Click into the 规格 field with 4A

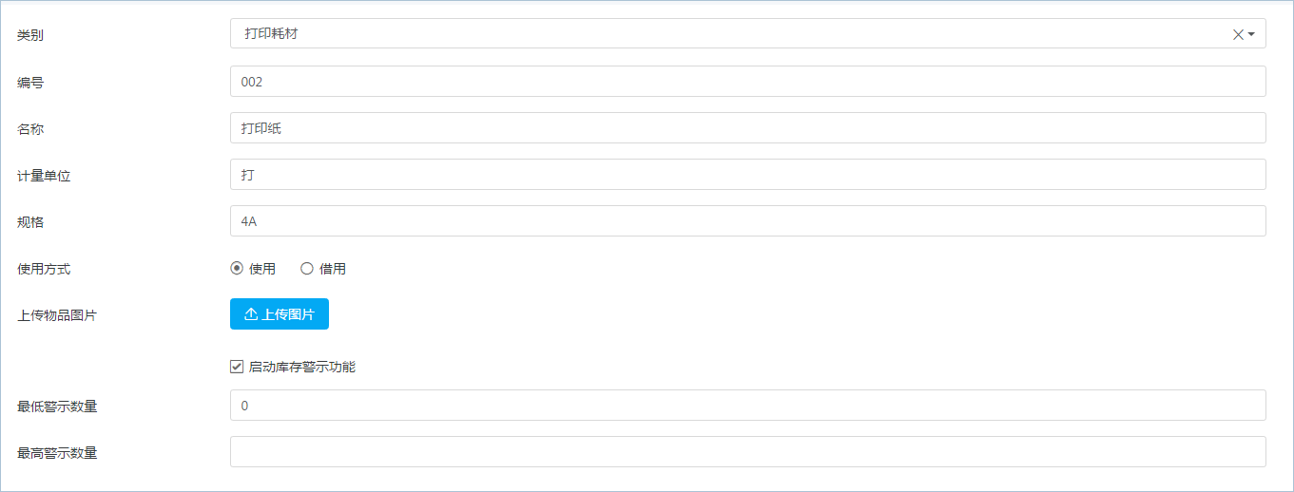pyautogui.click(x=747, y=221)
